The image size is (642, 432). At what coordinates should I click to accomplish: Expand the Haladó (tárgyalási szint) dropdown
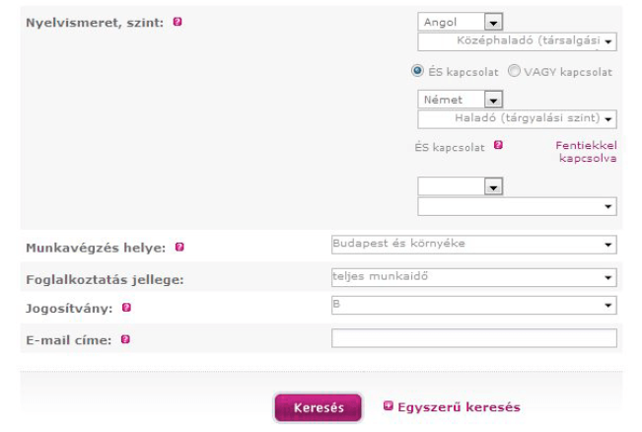(517, 118)
